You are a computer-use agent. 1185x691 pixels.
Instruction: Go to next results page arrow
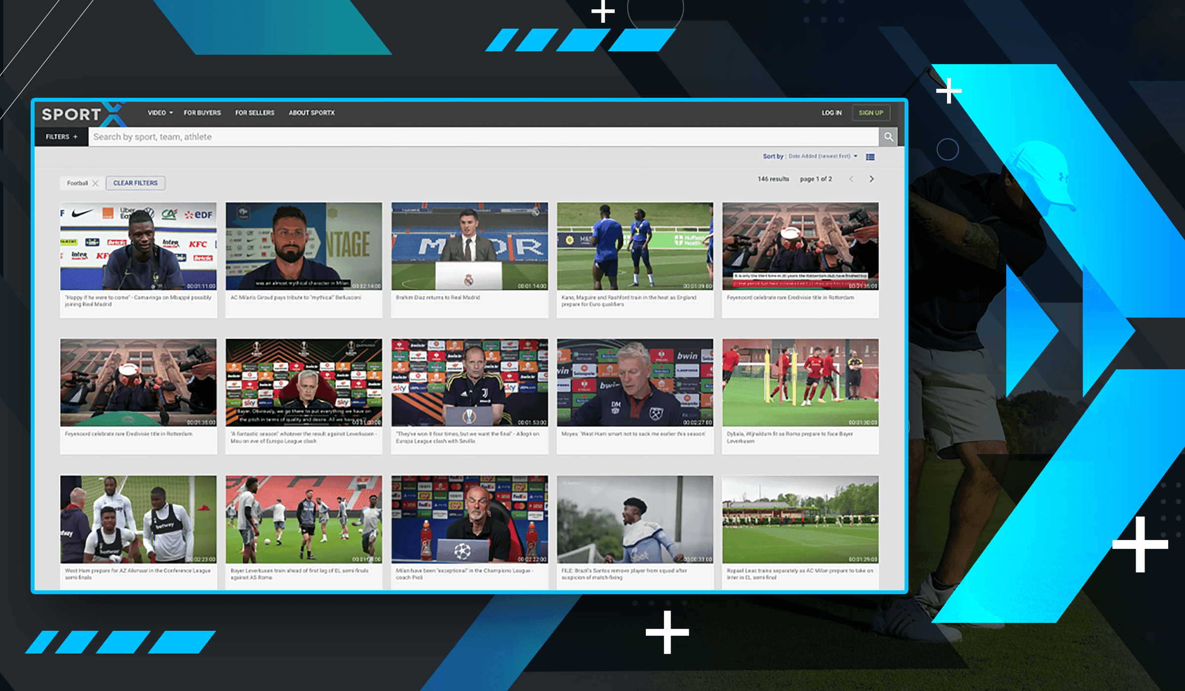871,179
